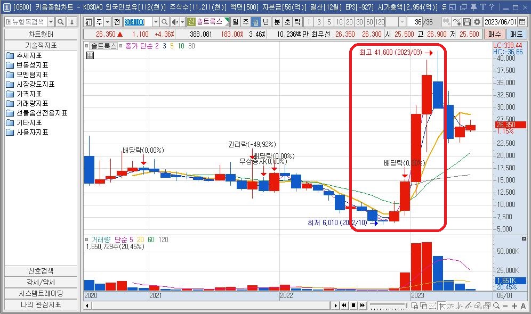This screenshot has width=531, height=314.
Task: Click the bottom window-with-grid icon
Action: point(414,306)
